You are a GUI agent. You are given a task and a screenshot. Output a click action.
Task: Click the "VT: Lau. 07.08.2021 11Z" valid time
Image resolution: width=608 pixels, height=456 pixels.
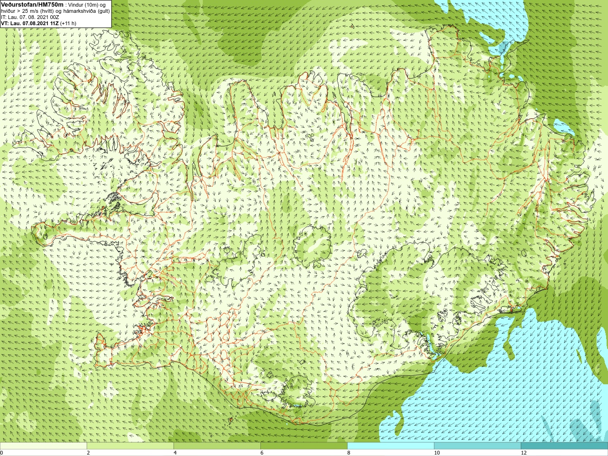click(x=30, y=23)
